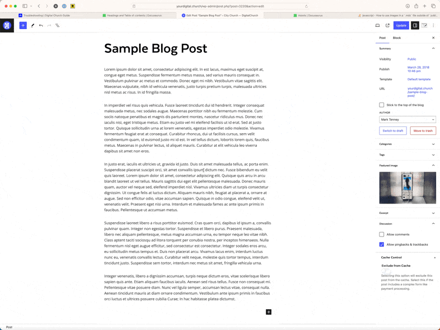Viewport: 440px width, 330px height.
Task: Click the Update button
Action: 401,25
